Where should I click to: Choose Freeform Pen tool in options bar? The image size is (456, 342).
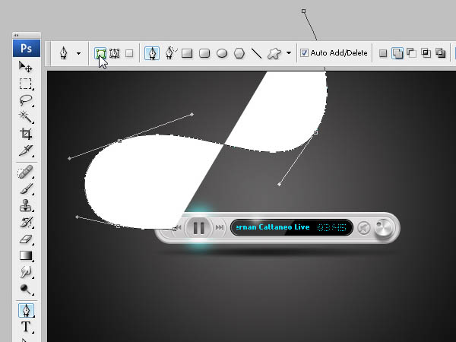tap(170, 53)
